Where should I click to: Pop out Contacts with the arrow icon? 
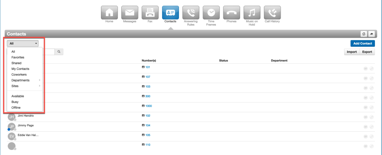tap(371, 34)
